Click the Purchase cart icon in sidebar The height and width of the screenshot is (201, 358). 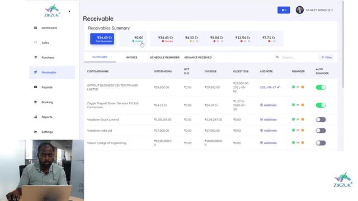click(35, 57)
